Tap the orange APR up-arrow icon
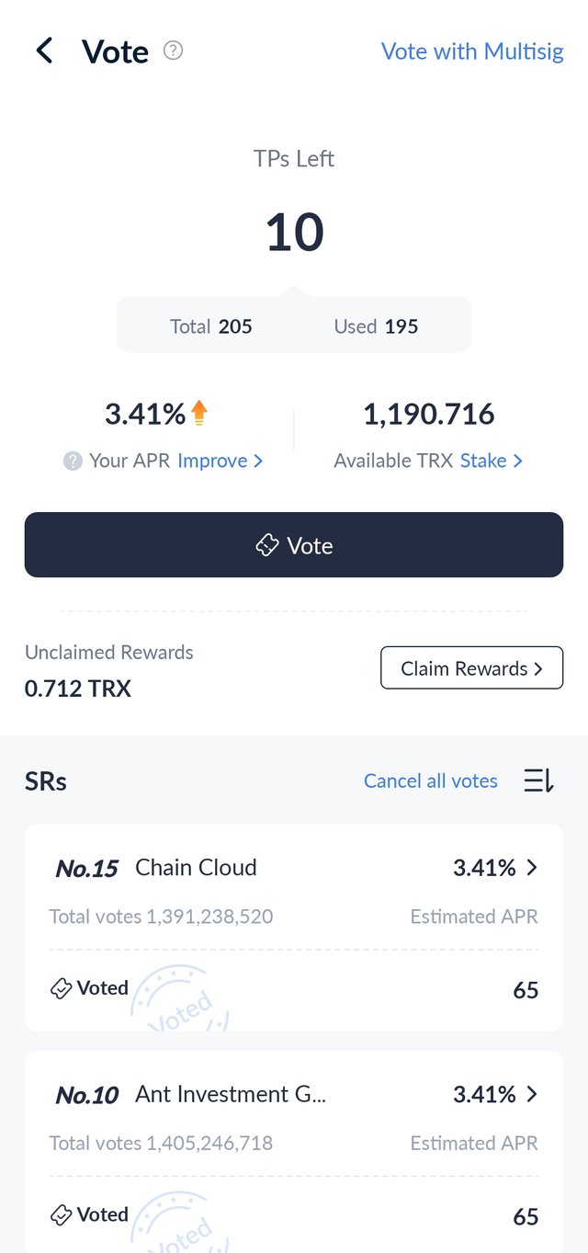 199,414
